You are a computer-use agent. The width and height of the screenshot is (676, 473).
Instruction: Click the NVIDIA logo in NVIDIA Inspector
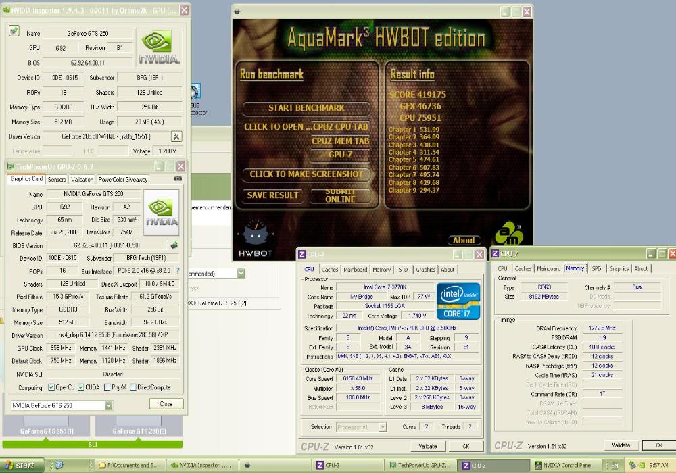click(x=159, y=47)
